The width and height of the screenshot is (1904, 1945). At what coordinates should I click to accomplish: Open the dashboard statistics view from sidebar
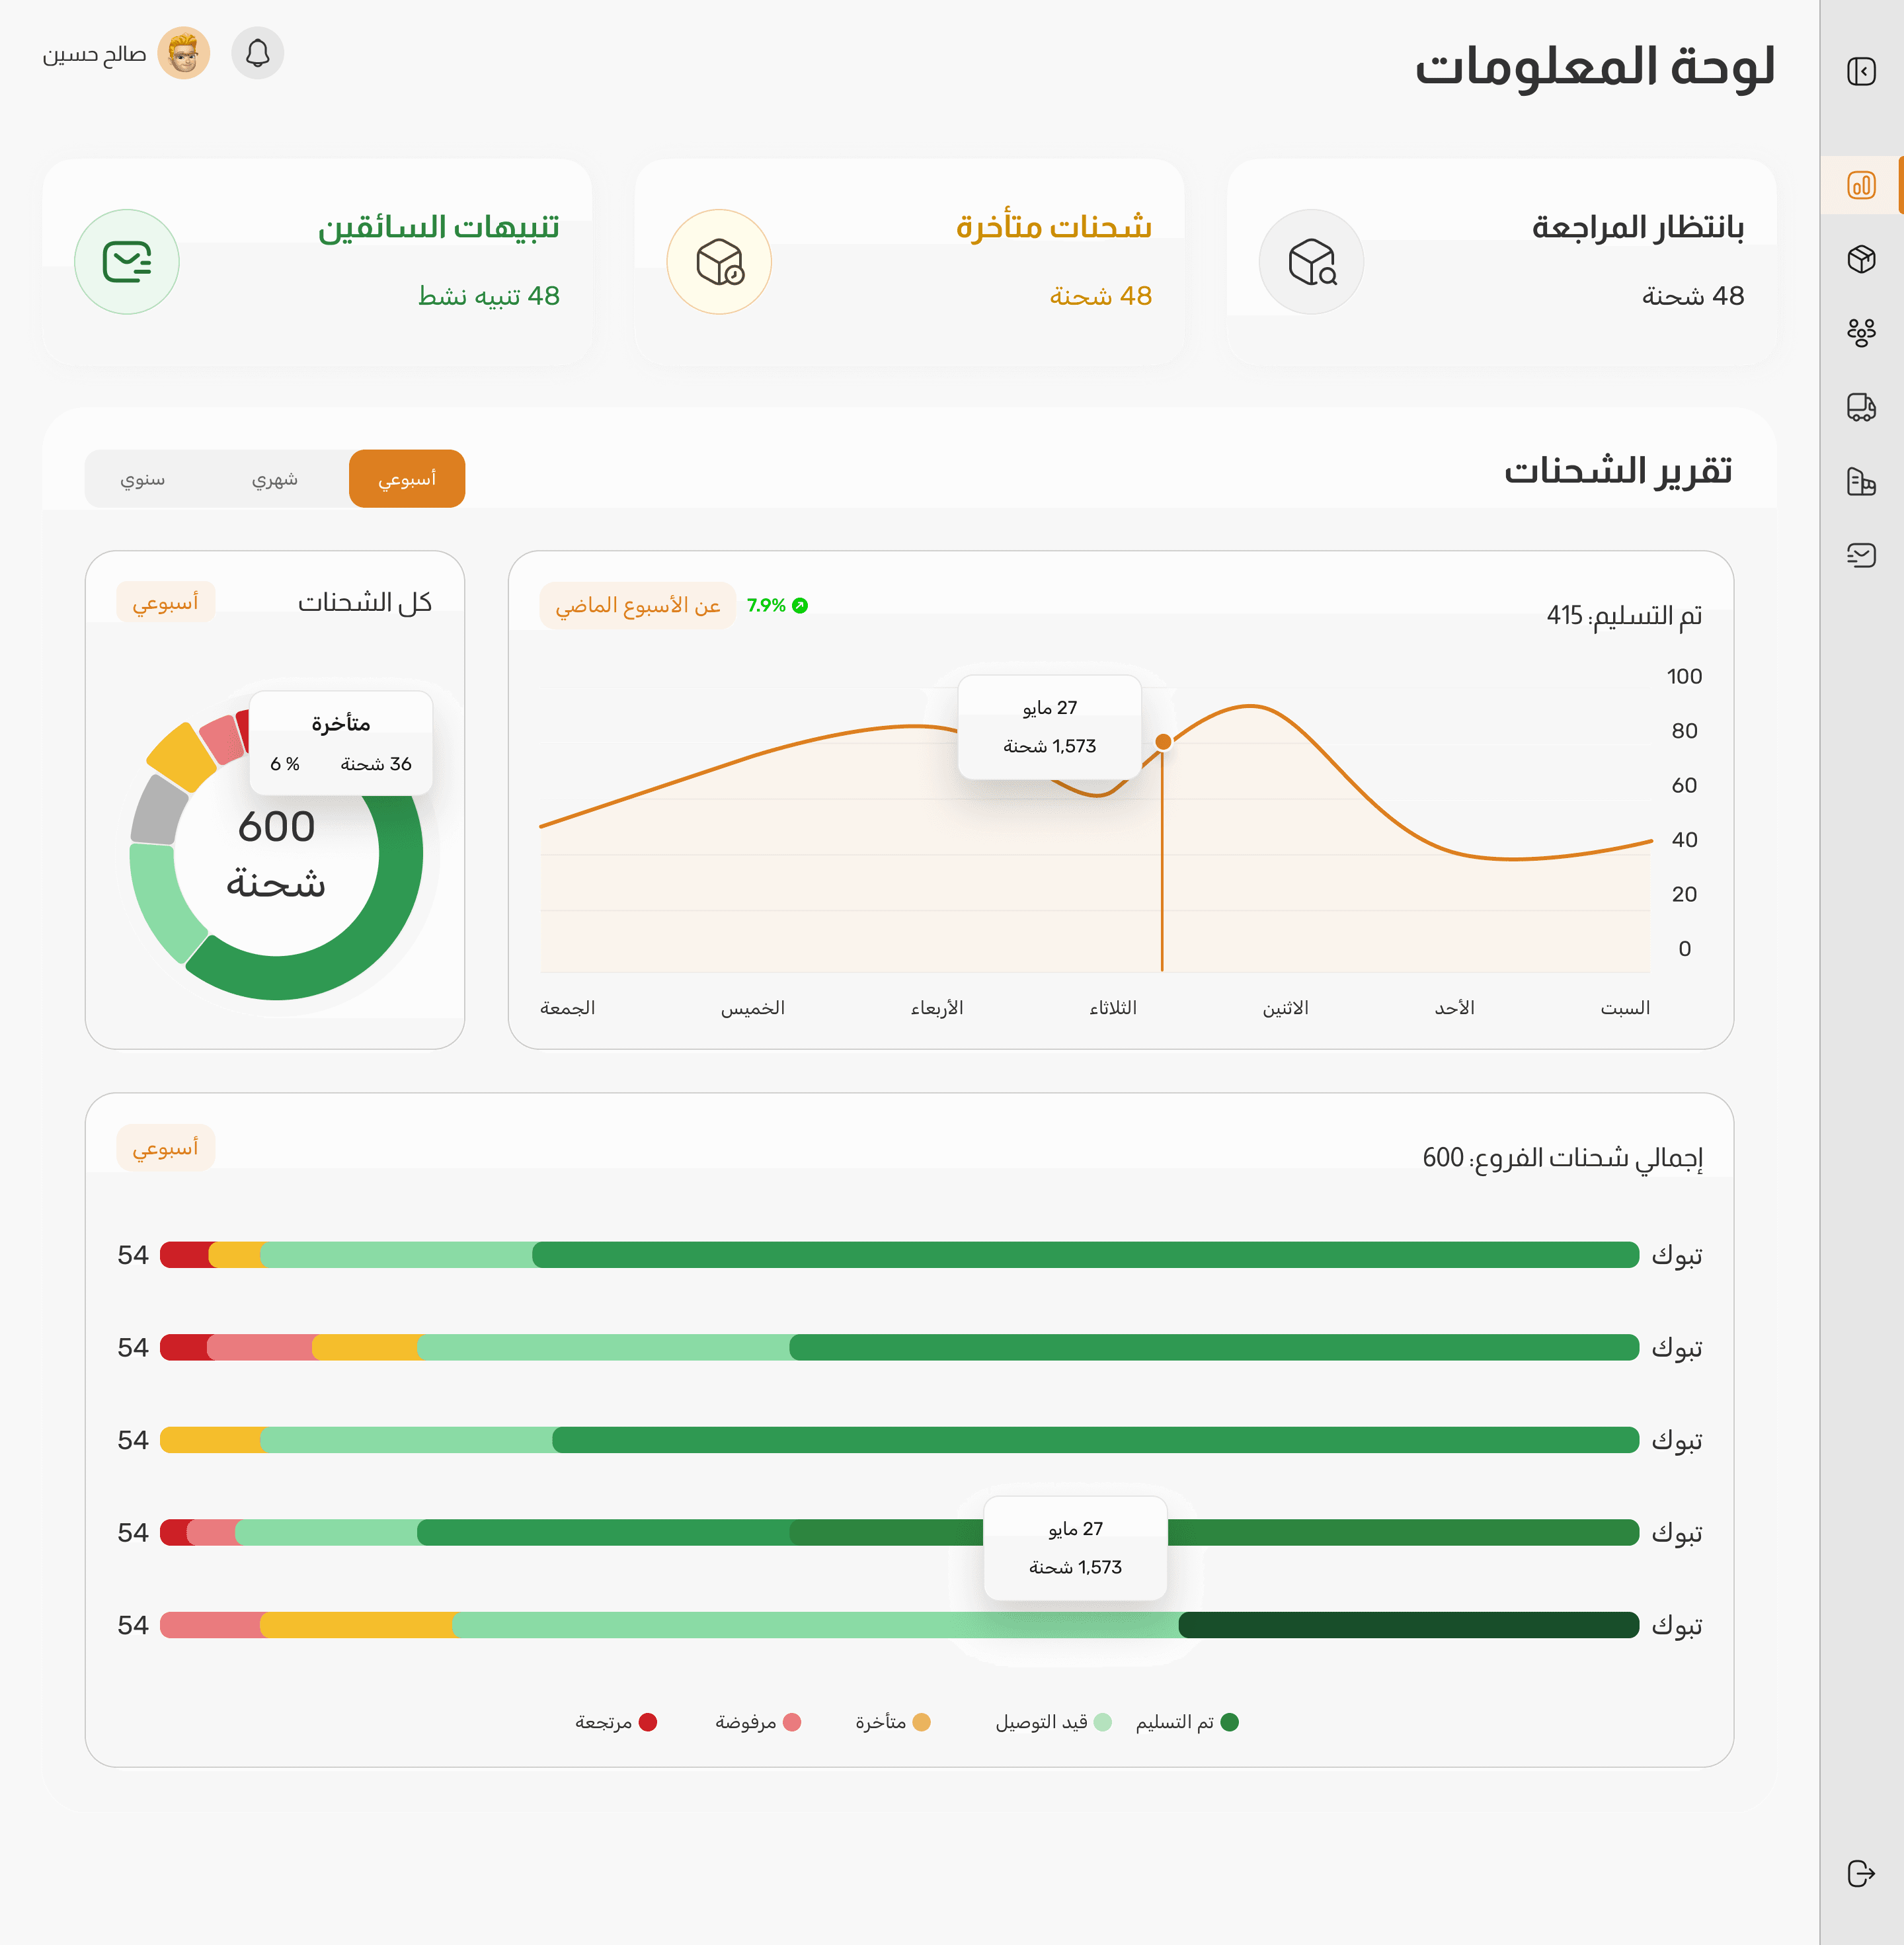coord(1861,185)
